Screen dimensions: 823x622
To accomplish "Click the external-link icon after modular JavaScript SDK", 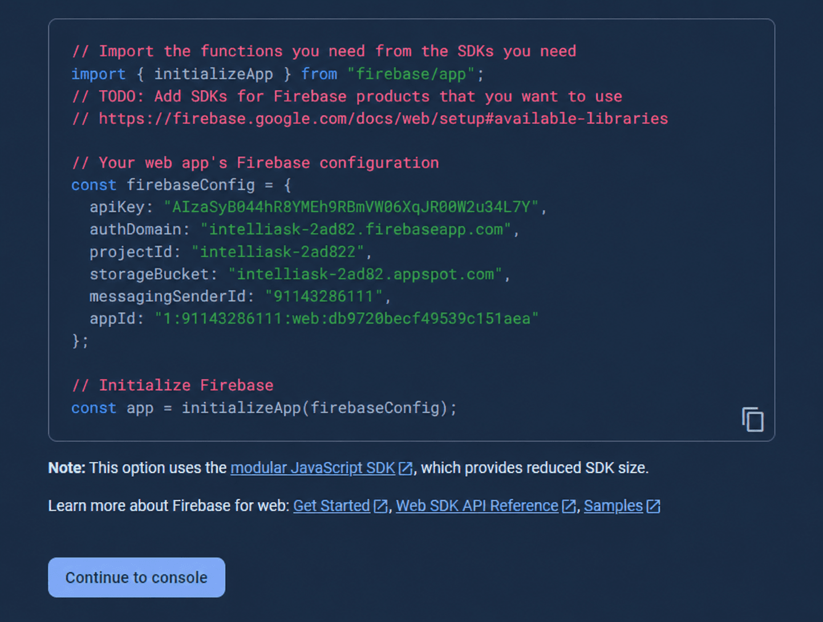I will coord(406,468).
